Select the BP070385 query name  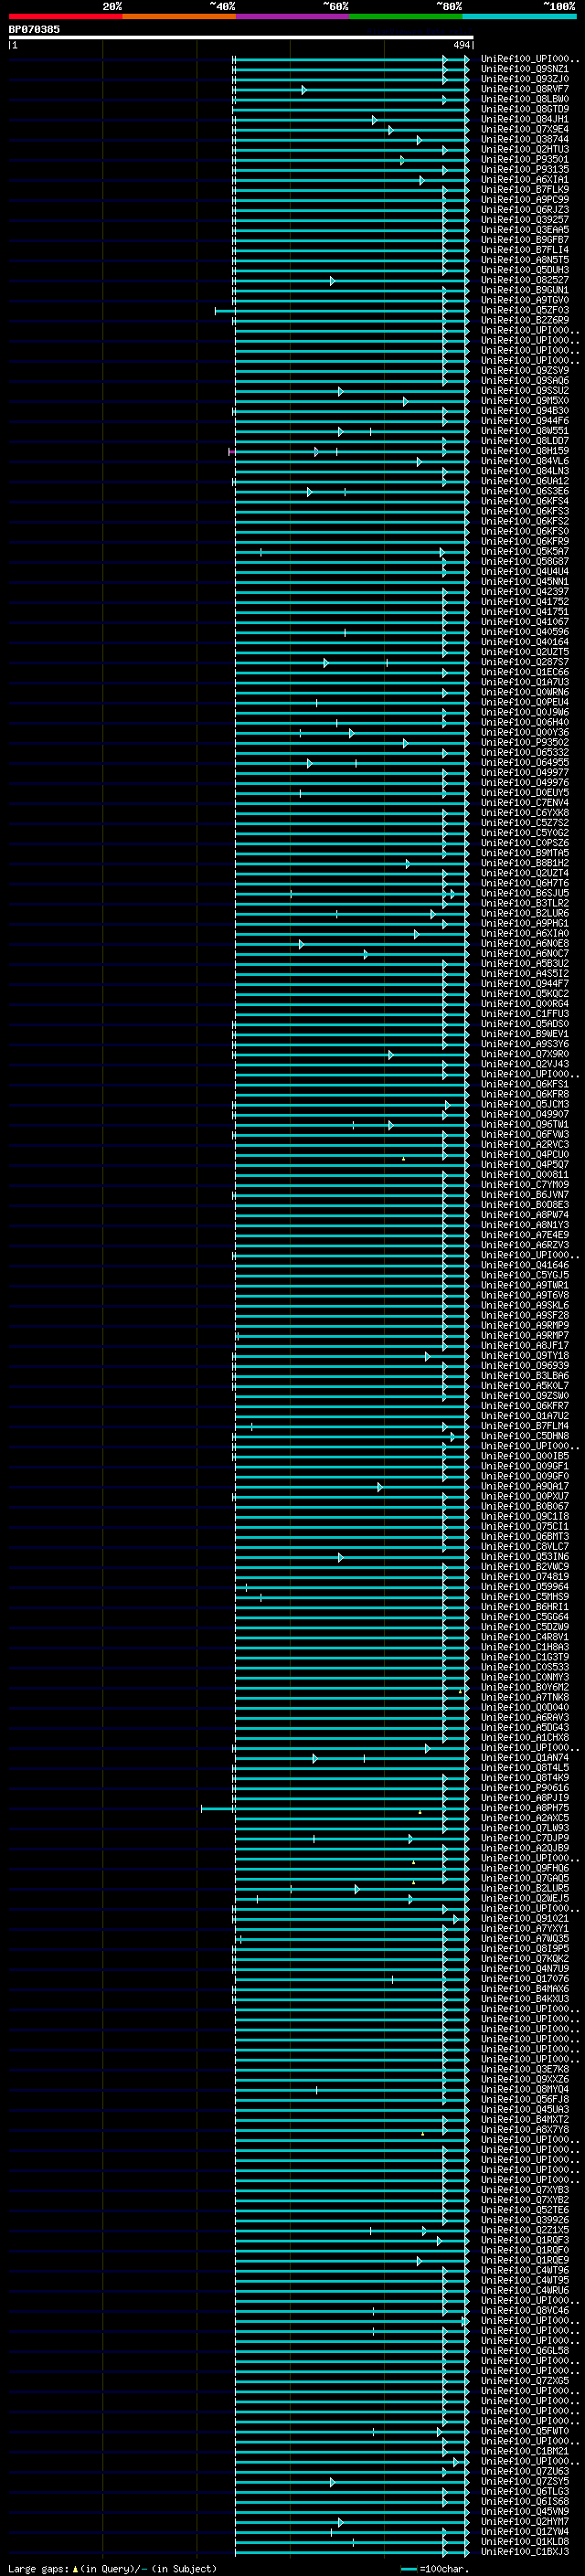34,29
